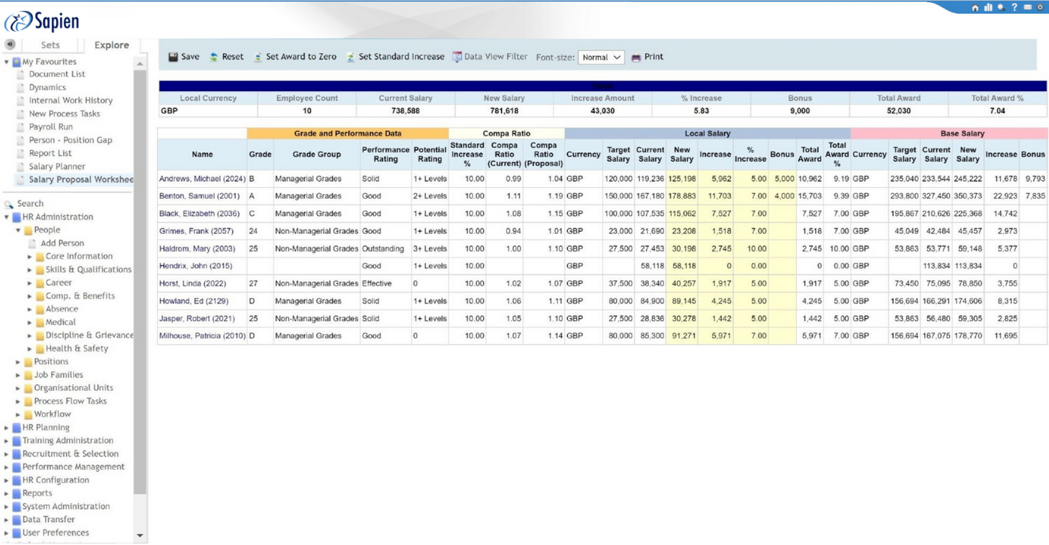Log out using the power icon
This screenshot has width=1049, height=545.
pos(1040,8)
